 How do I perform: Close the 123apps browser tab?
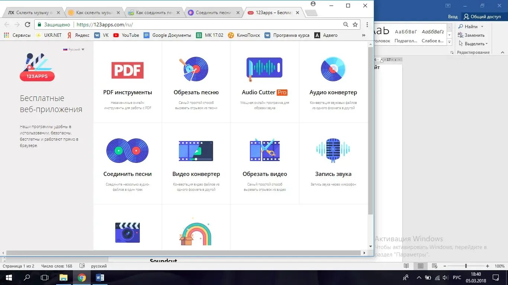[x=297, y=13]
